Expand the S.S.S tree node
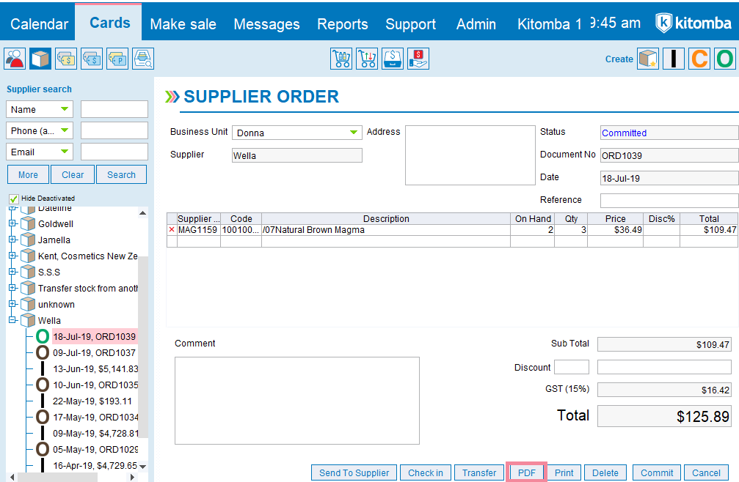This screenshot has width=739, height=482. pos(12,271)
